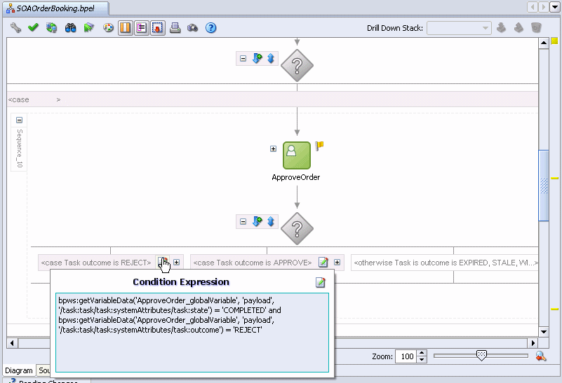The width and height of the screenshot is (562, 383).
Task: Toggle the orange columns layout button
Action: pyautogui.click(x=126, y=27)
